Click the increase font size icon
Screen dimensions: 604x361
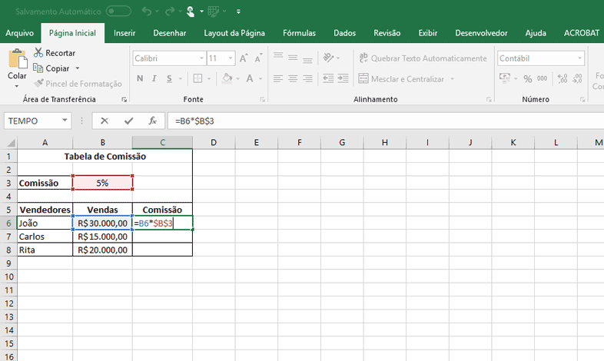coord(244,58)
